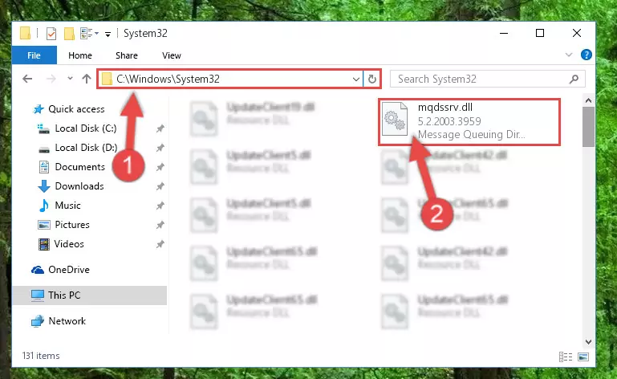Select Network in navigation pane
The height and width of the screenshot is (379, 617).
tap(67, 321)
